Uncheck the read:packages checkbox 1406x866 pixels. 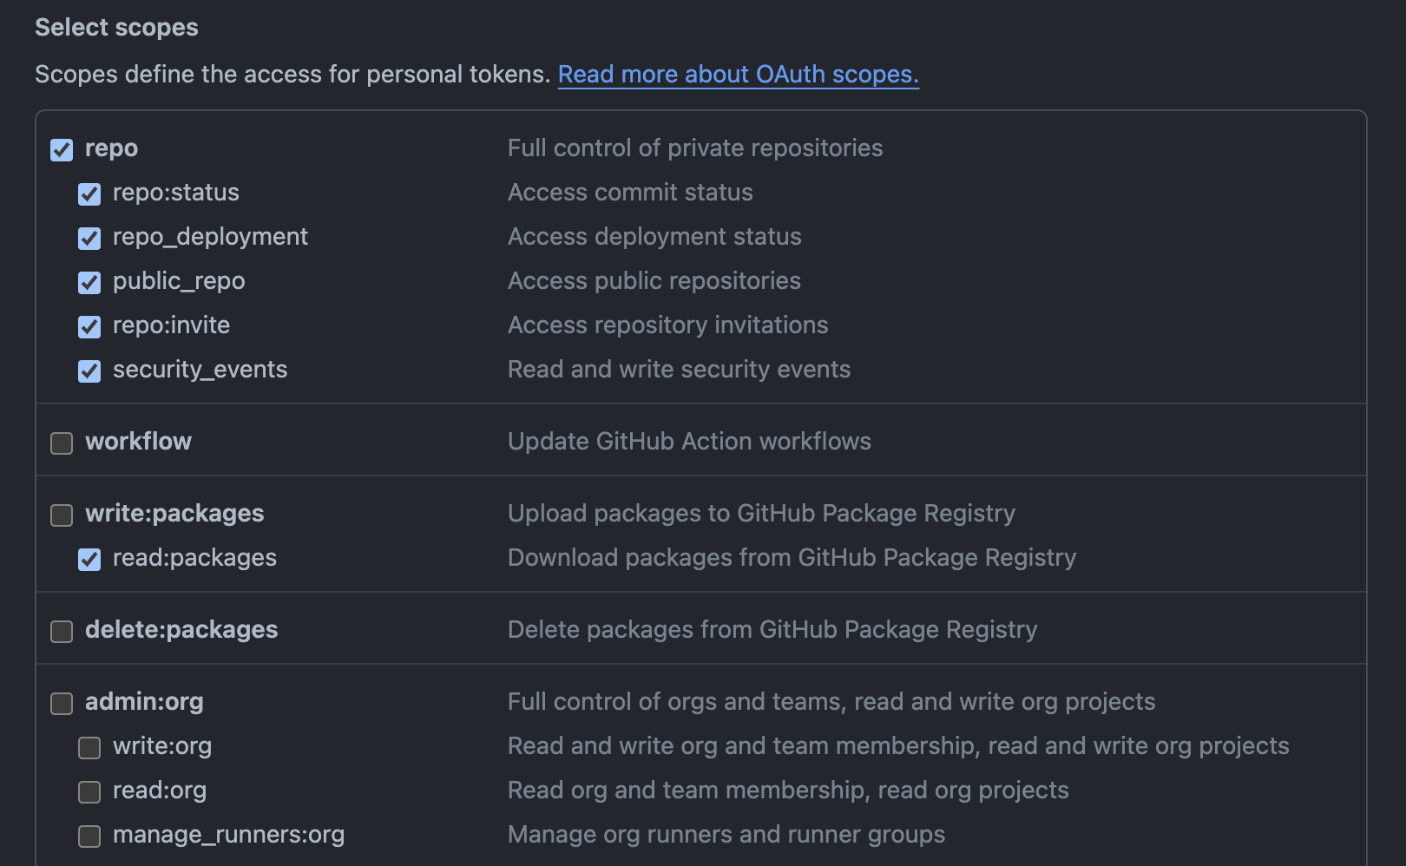(x=89, y=560)
